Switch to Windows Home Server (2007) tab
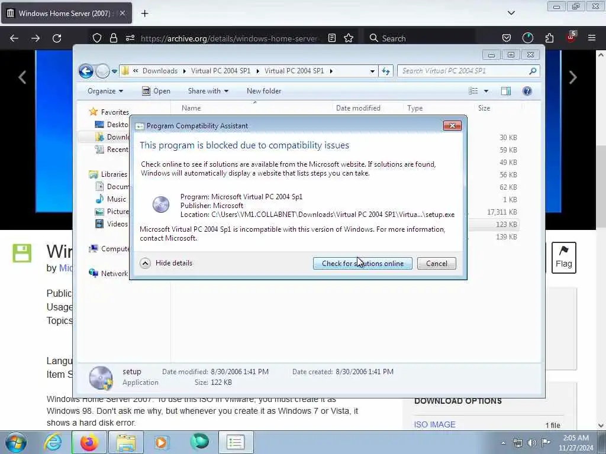 [x=66, y=13]
